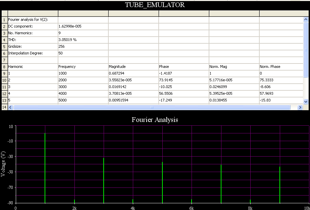This screenshot has width=310, height=210.
Task: Select norm. mag 5.17716e-005 cell
Action: pyautogui.click(x=234, y=80)
